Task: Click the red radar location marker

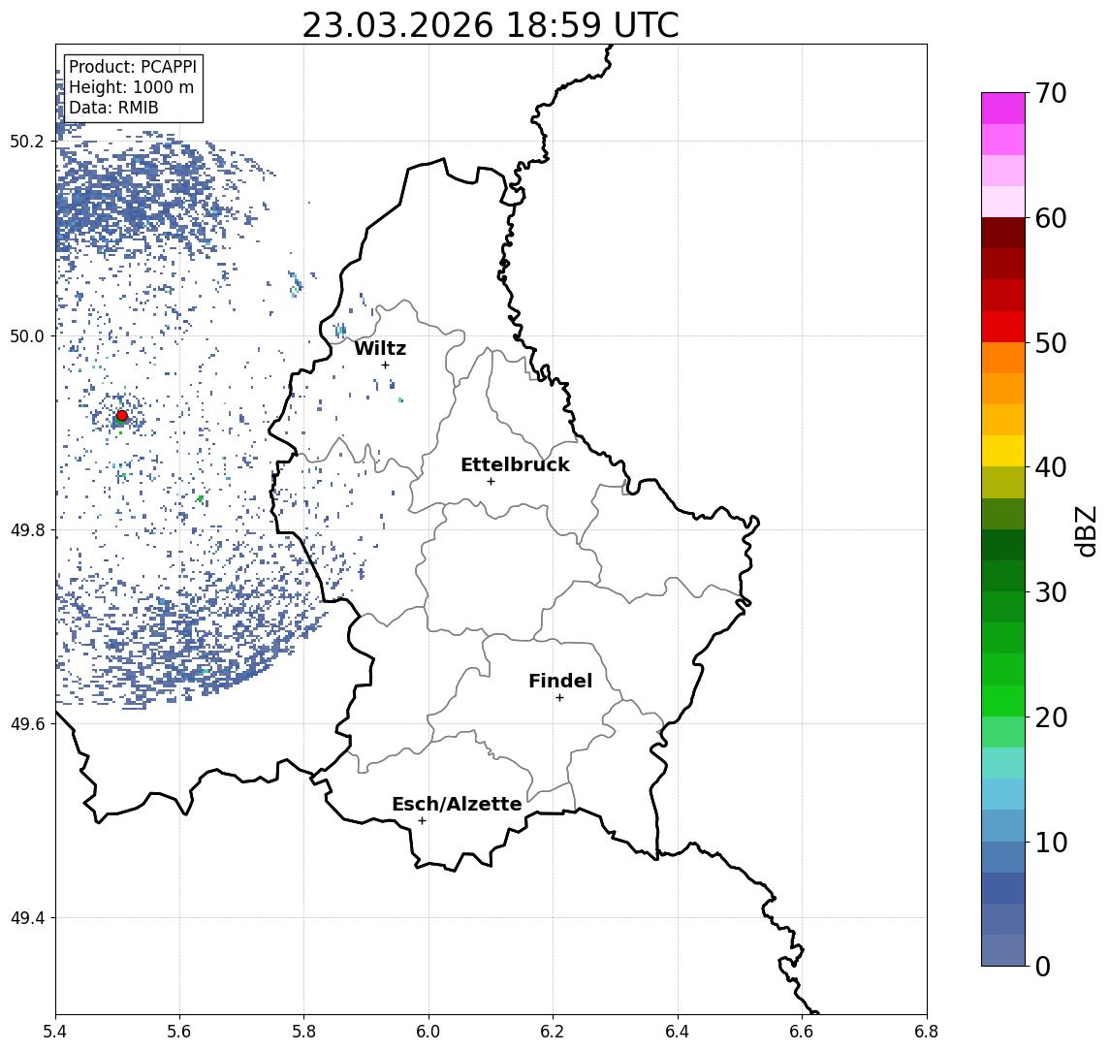Action: click(122, 416)
